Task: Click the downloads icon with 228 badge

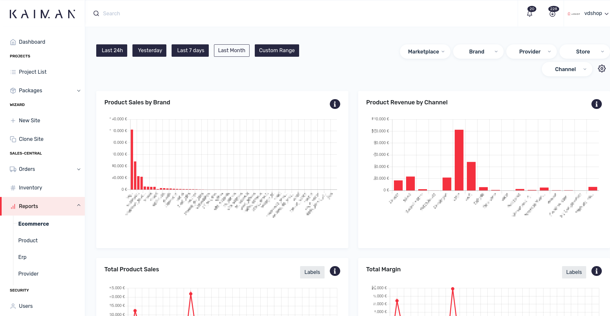Action: point(552,14)
